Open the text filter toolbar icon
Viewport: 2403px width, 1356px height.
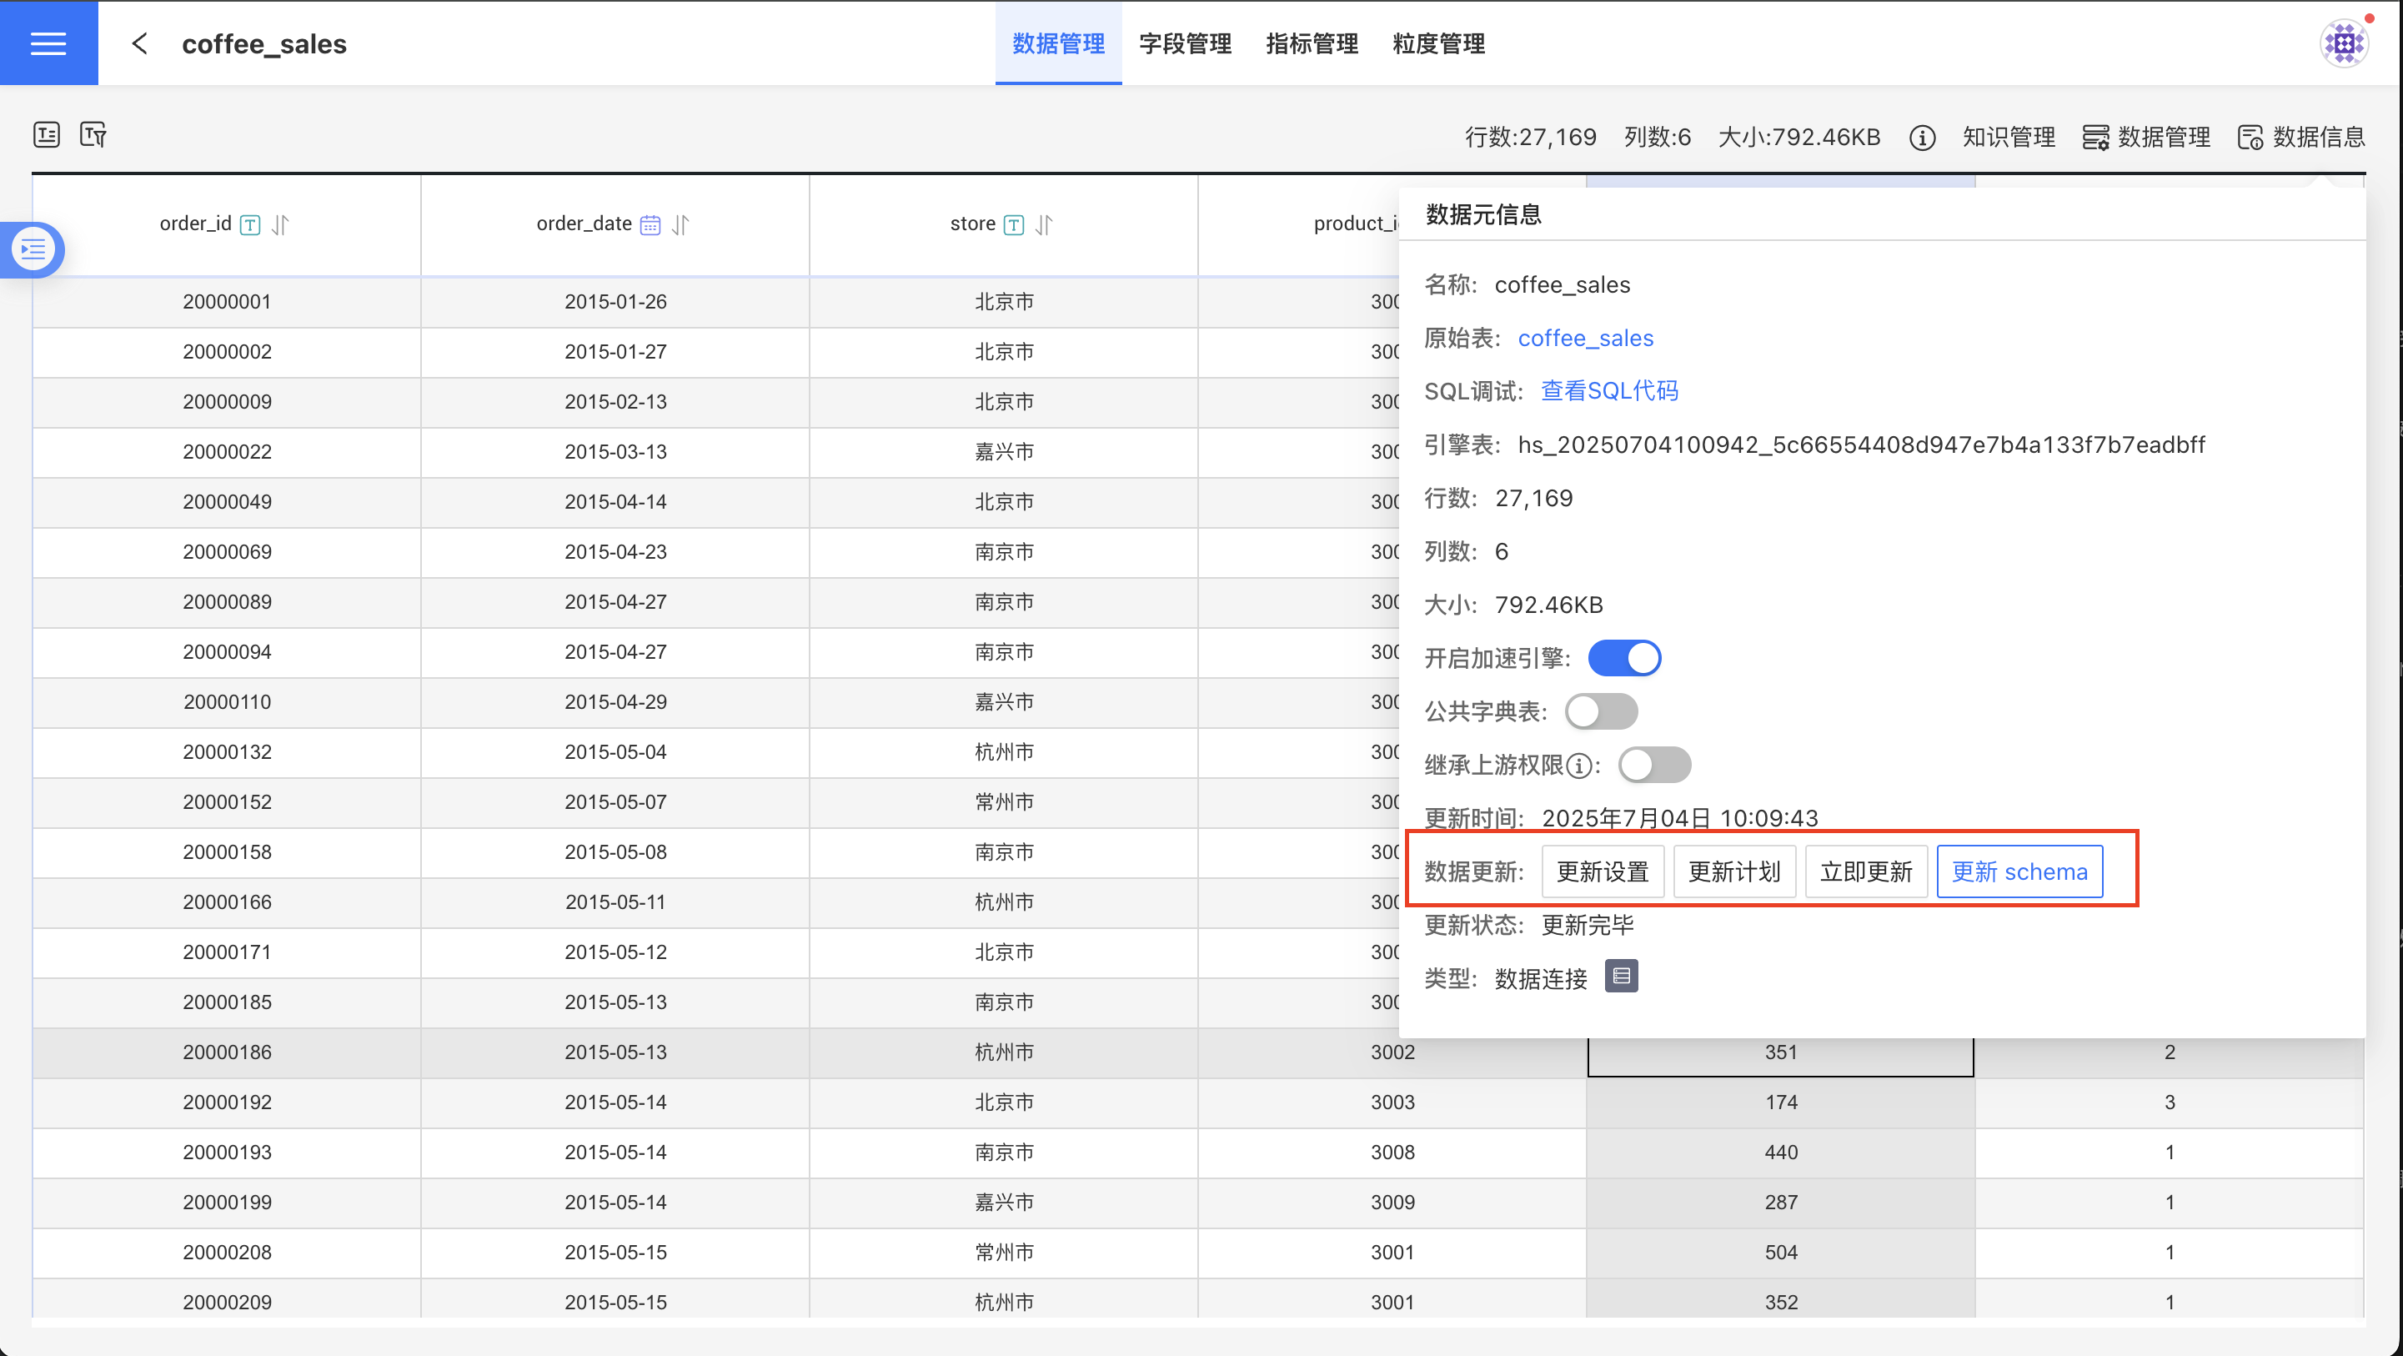click(x=93, y=135)
